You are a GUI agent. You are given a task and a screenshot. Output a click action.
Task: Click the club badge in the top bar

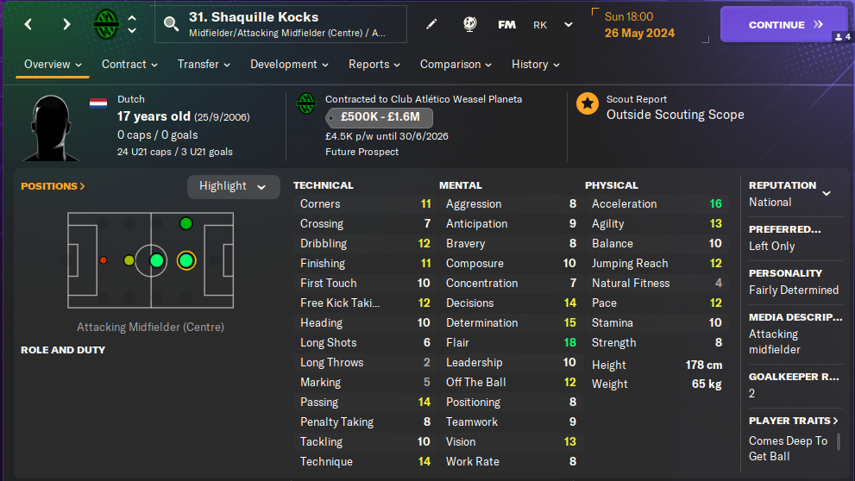click(x=106, y=24)
